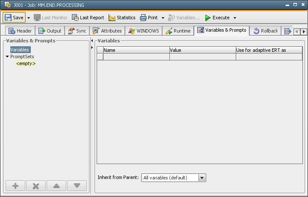The width and height of the screenshot is (308, 197).
Task: Click the delete (X) button
Action: (x=36, y=185)
